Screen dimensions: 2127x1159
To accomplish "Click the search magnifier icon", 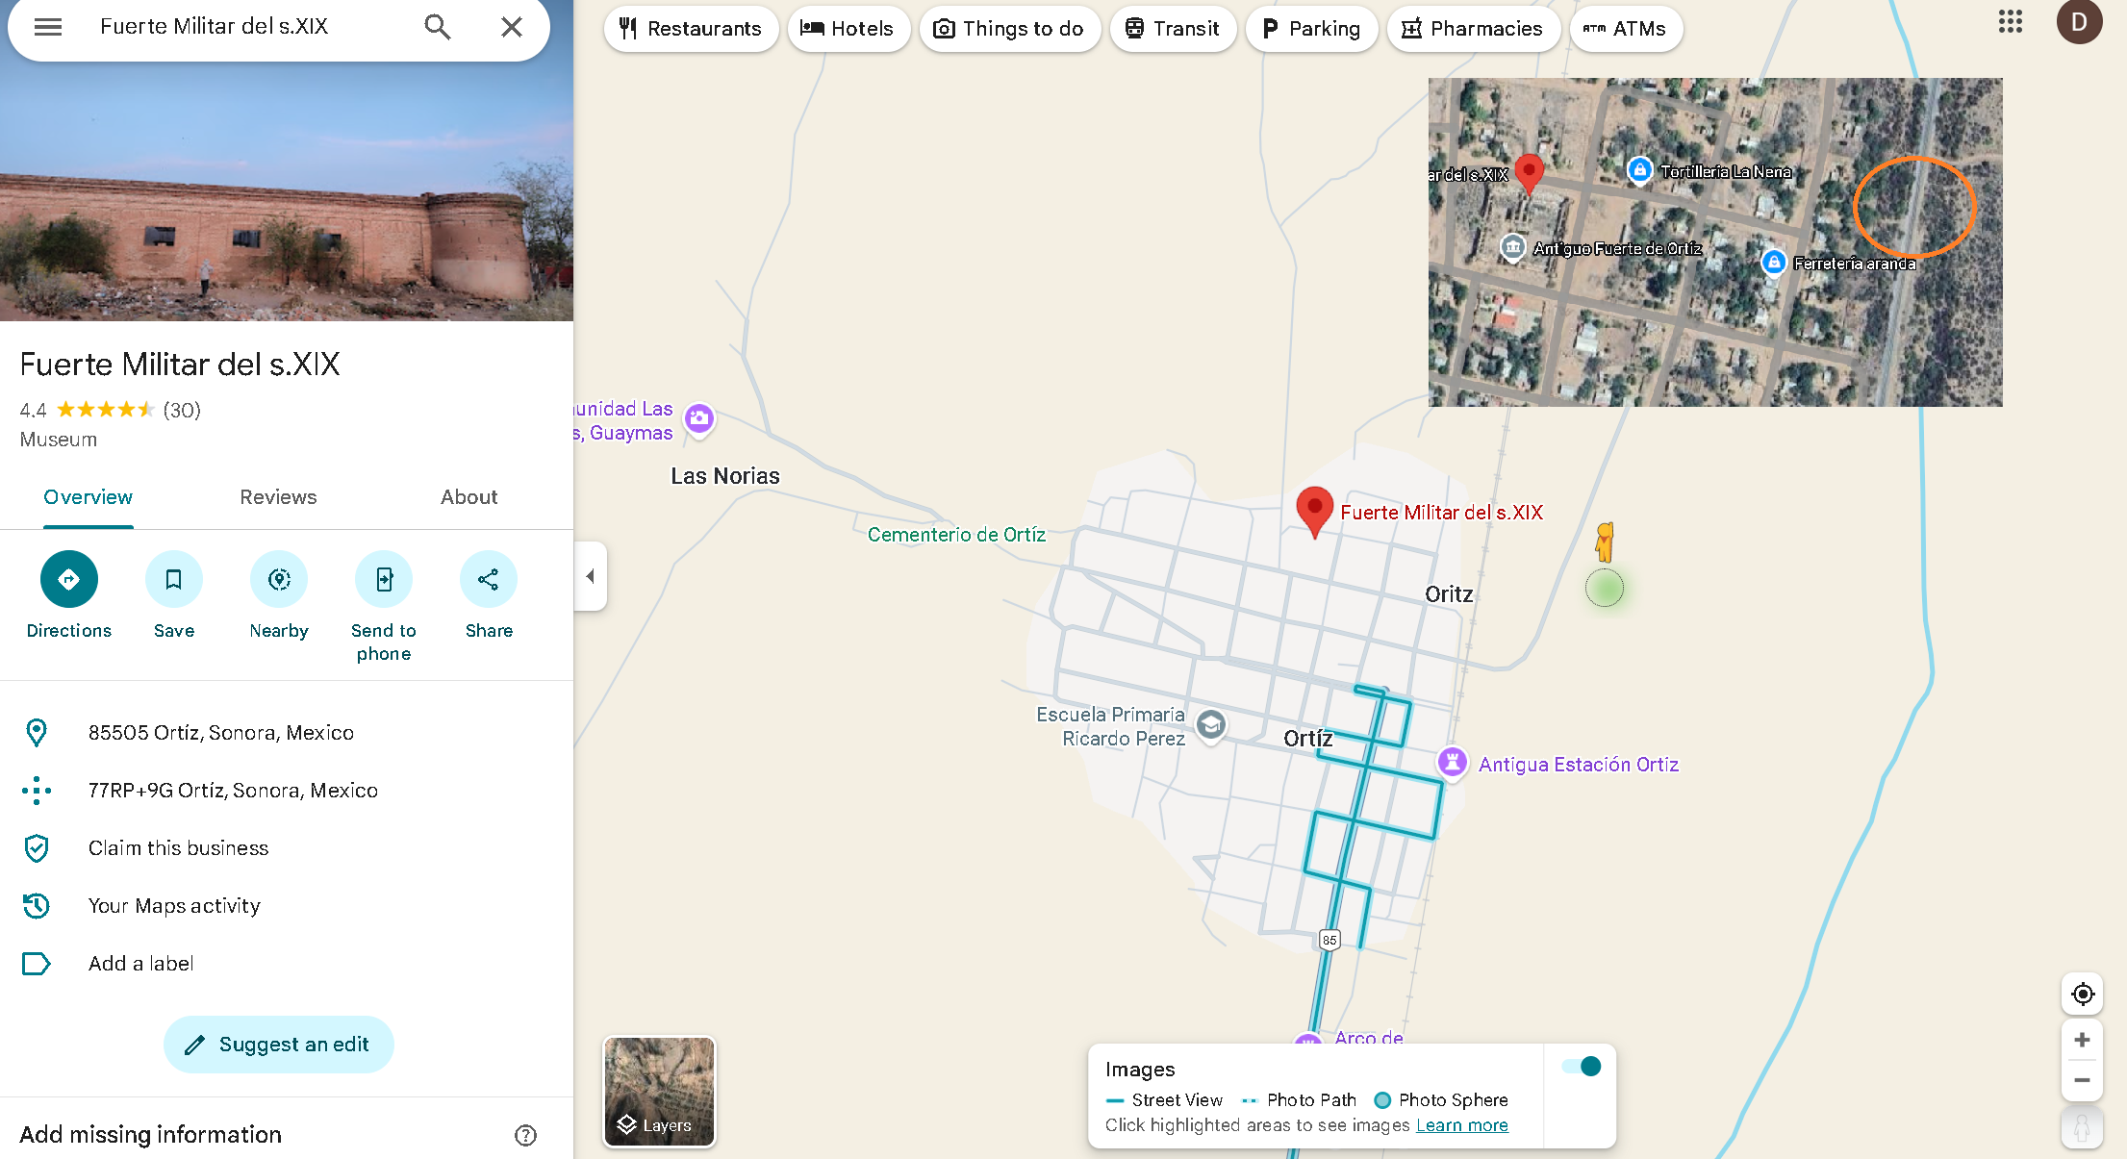I will pos(438,27).
